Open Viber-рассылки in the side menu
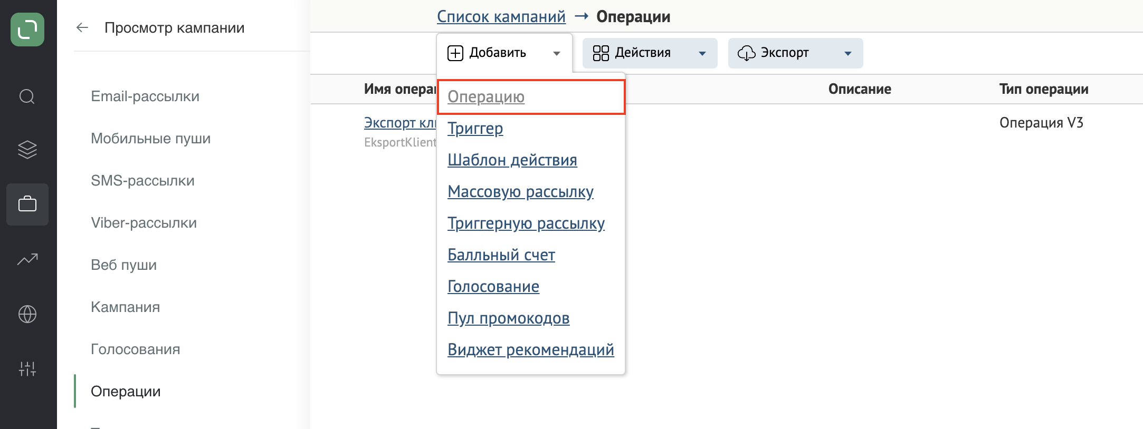Viewport: 1143px width, 429px height. point(144,223)
